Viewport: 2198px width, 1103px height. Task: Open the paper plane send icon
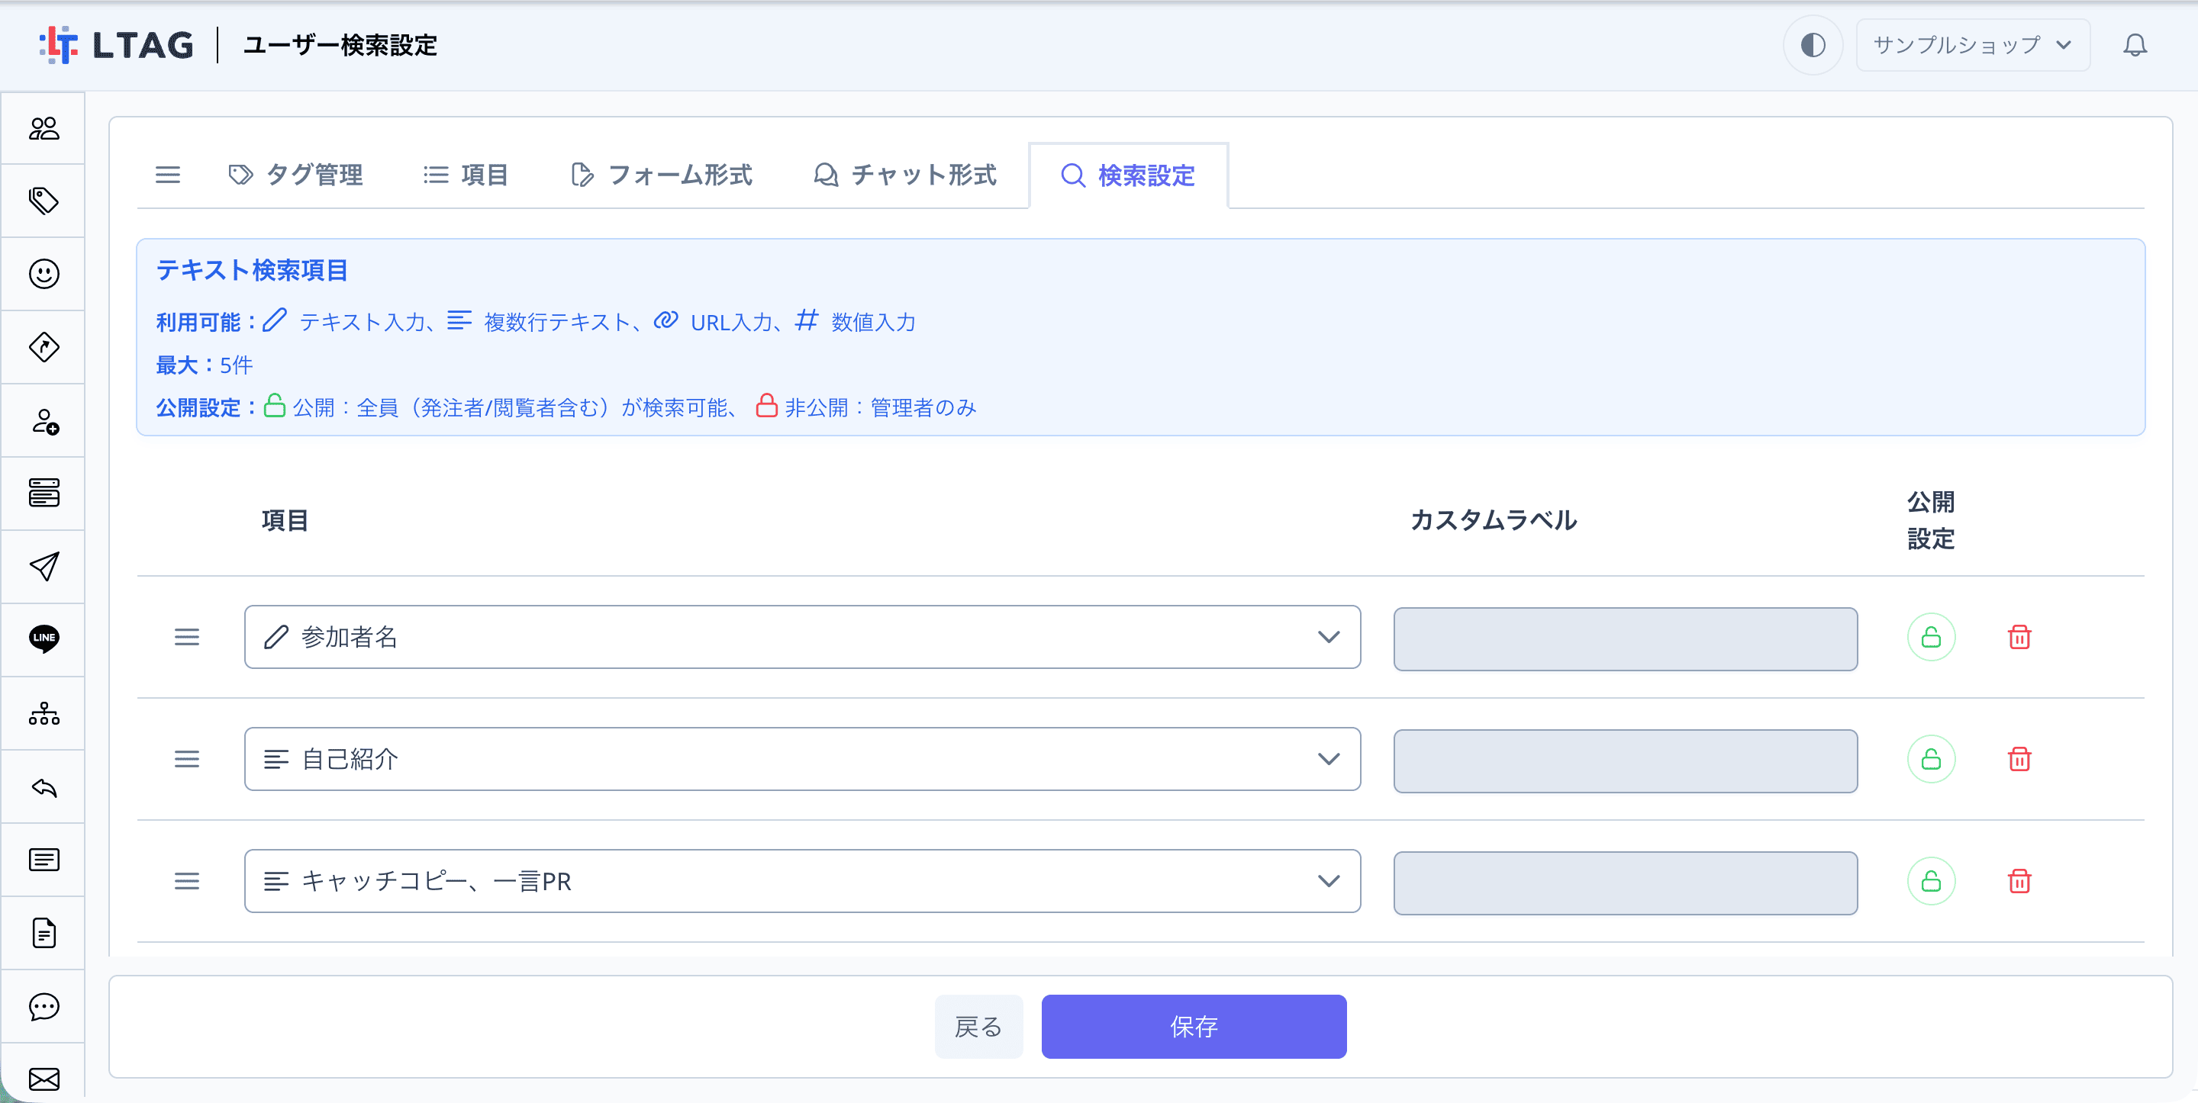(x=44, y=567)
